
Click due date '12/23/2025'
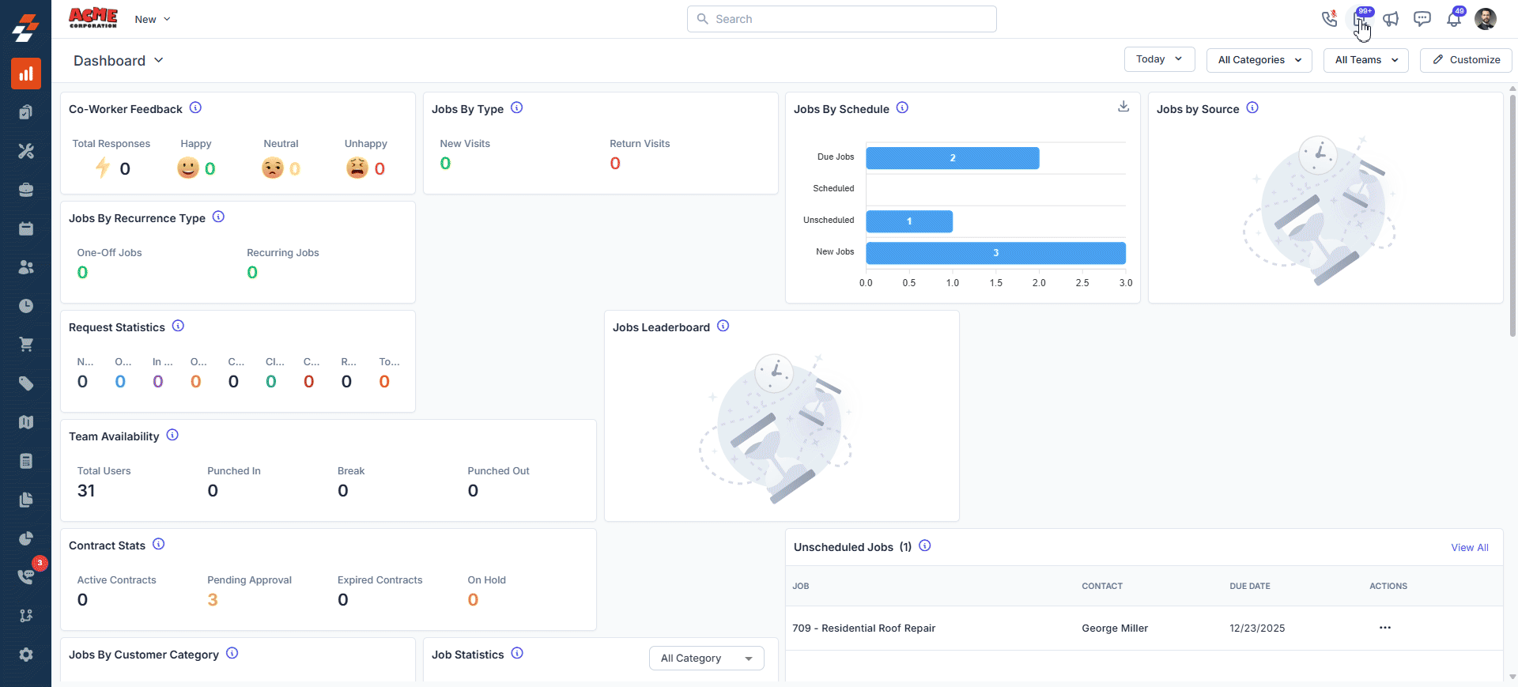point(1257,628)
